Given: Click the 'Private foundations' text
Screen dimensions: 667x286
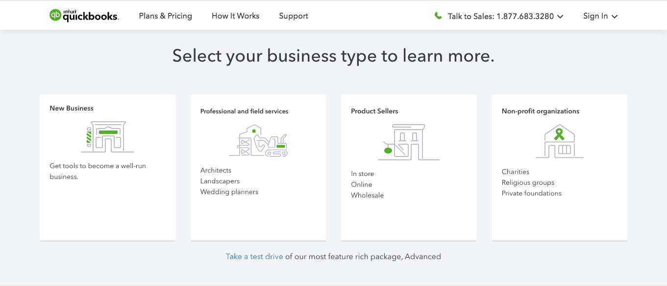Looking at the screenshot, I should coord(531,194).
